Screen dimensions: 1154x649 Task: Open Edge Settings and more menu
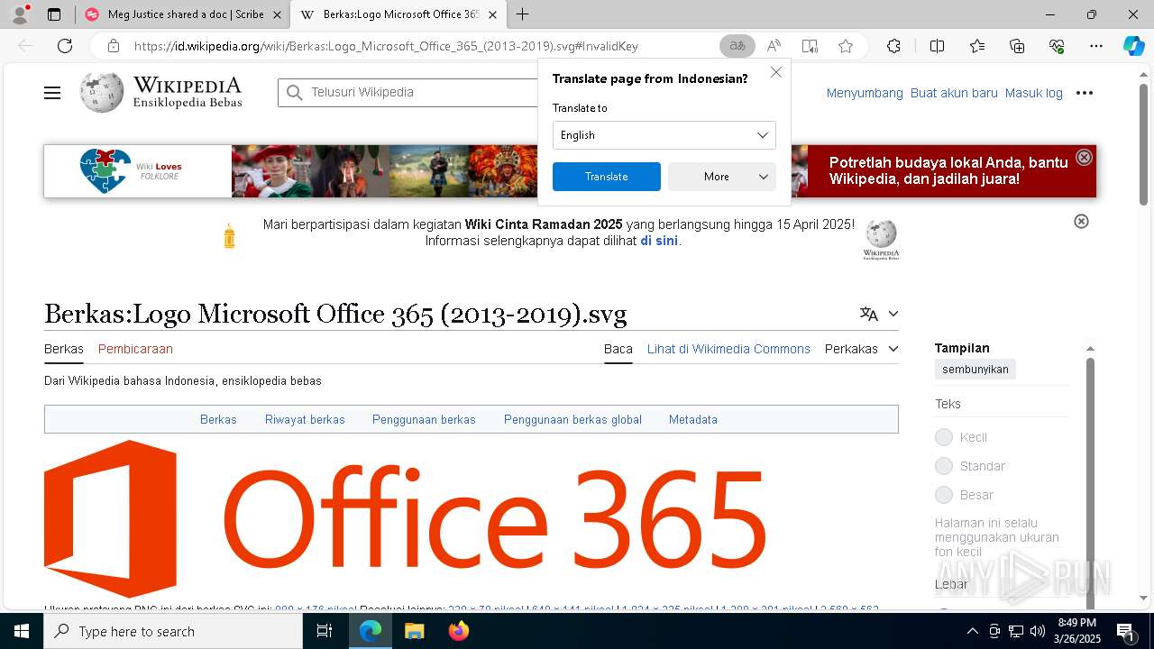coord(1096,46)
